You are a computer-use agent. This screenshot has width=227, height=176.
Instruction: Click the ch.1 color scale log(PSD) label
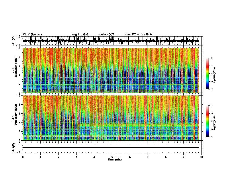215,75
